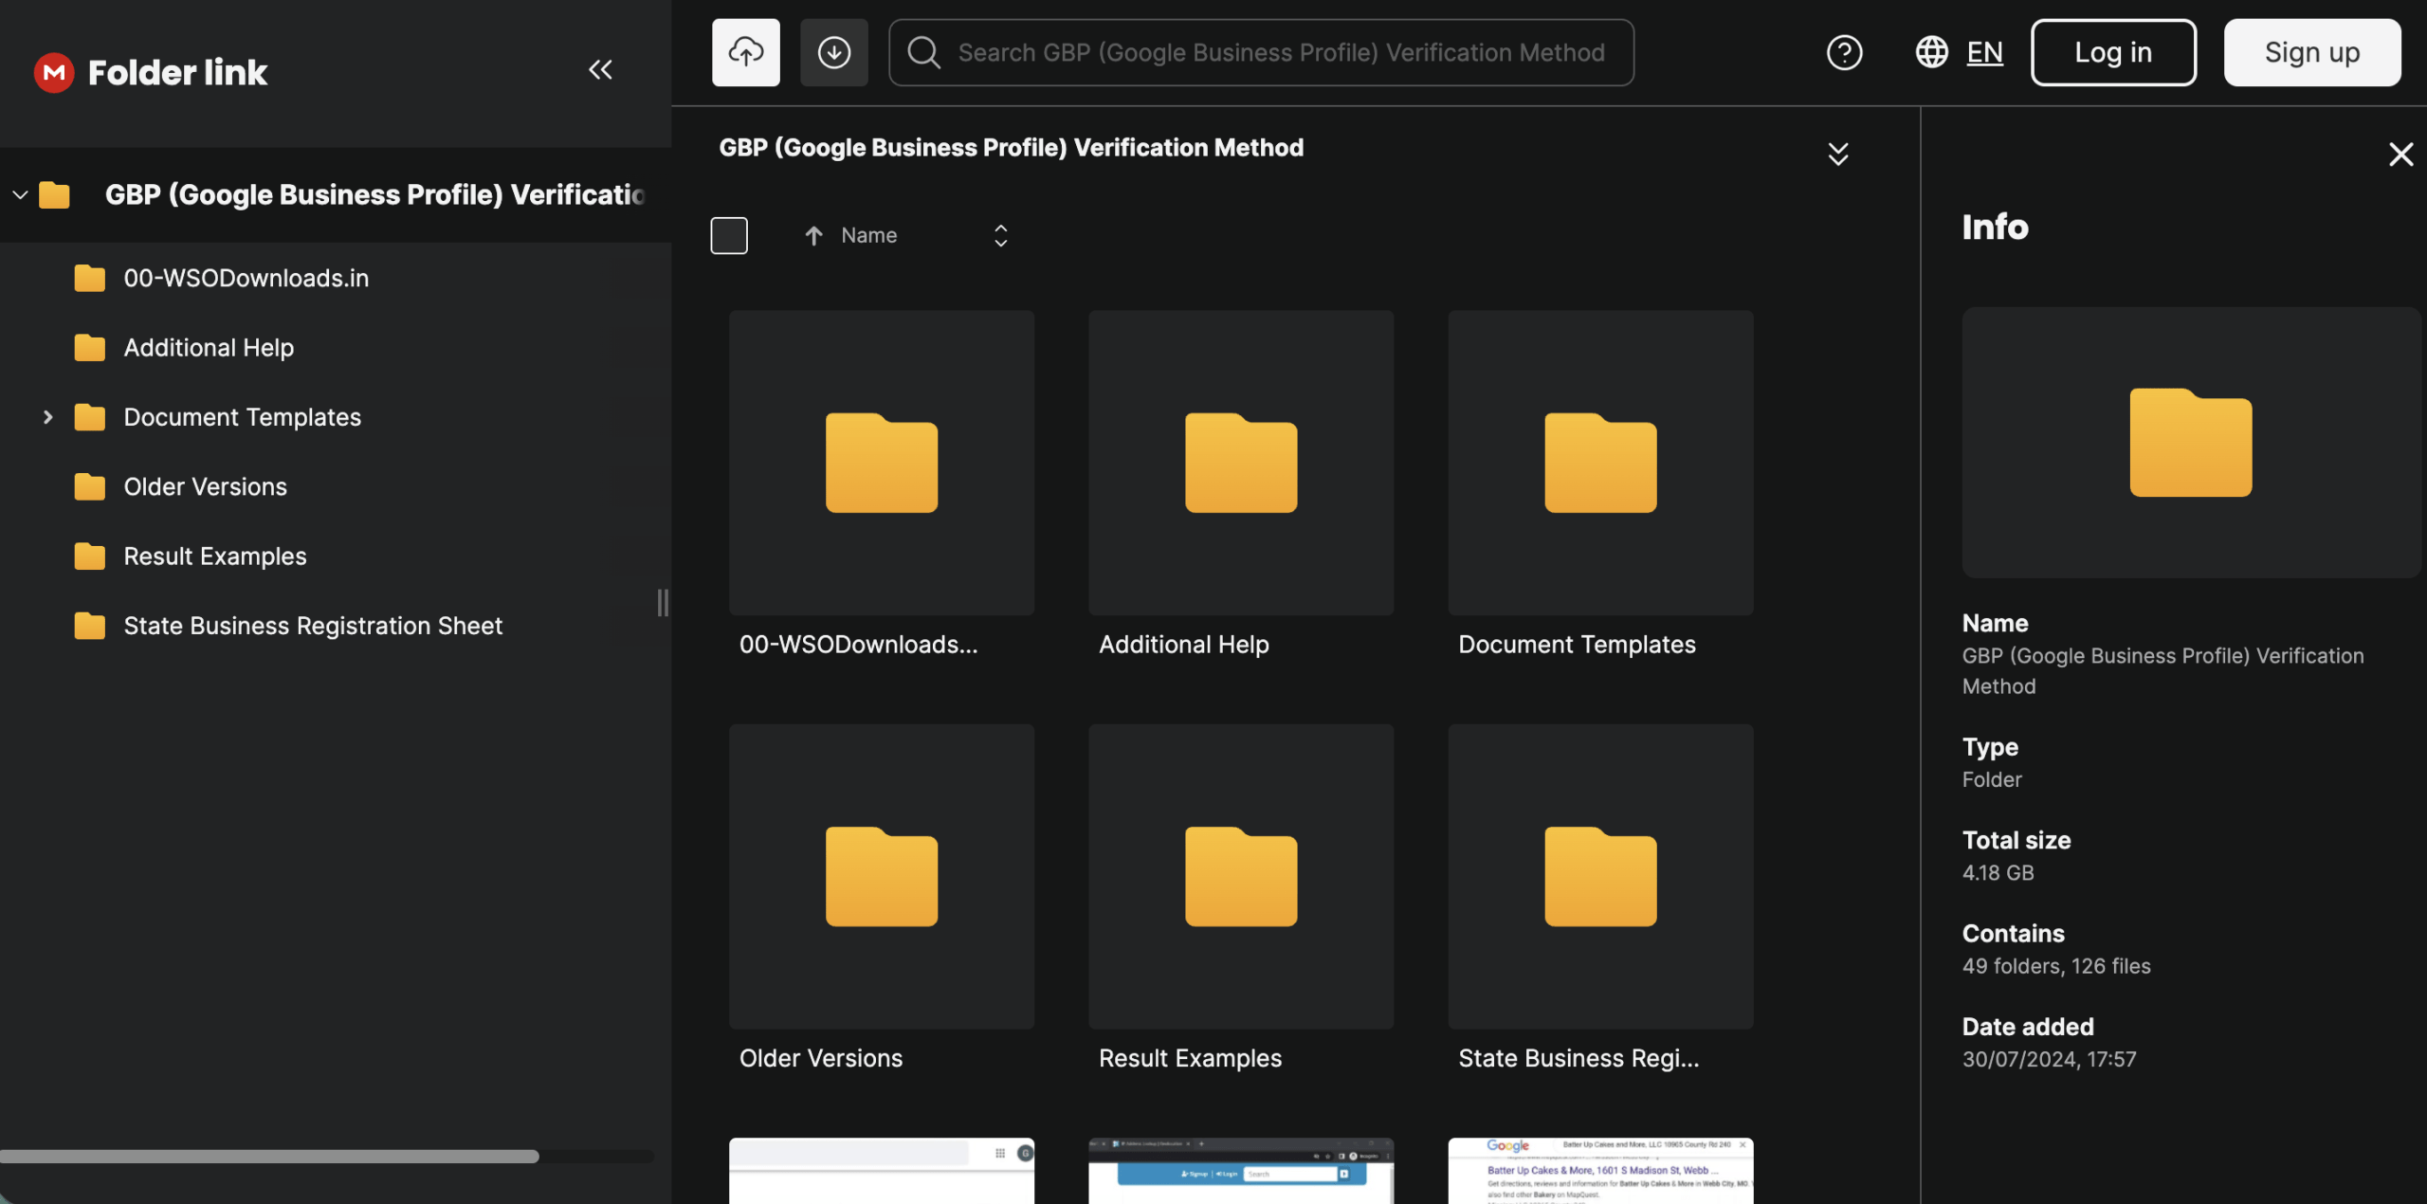2427x1204 pixels.
Task: Click the ascending sort arrow beside Name
Action: [x=813, y=235]
